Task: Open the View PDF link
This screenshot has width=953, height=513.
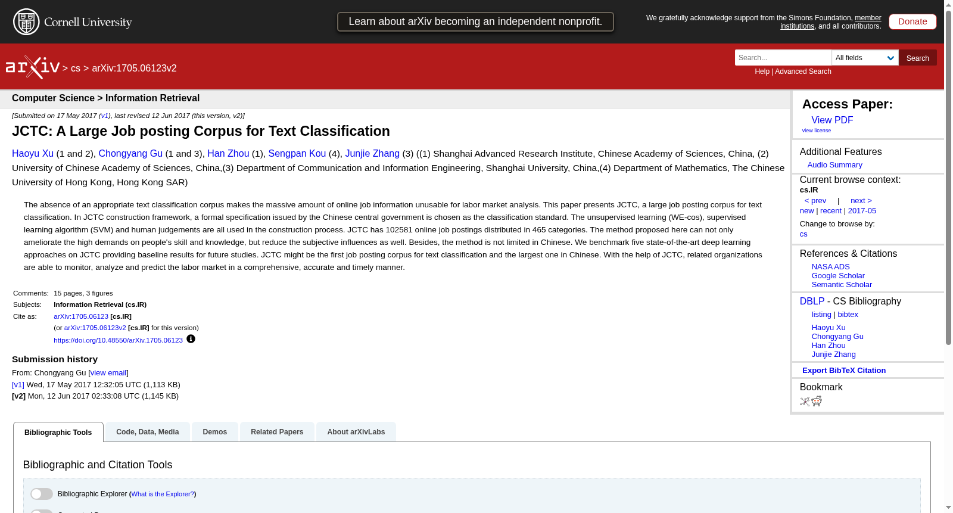Action: point(832,120)
